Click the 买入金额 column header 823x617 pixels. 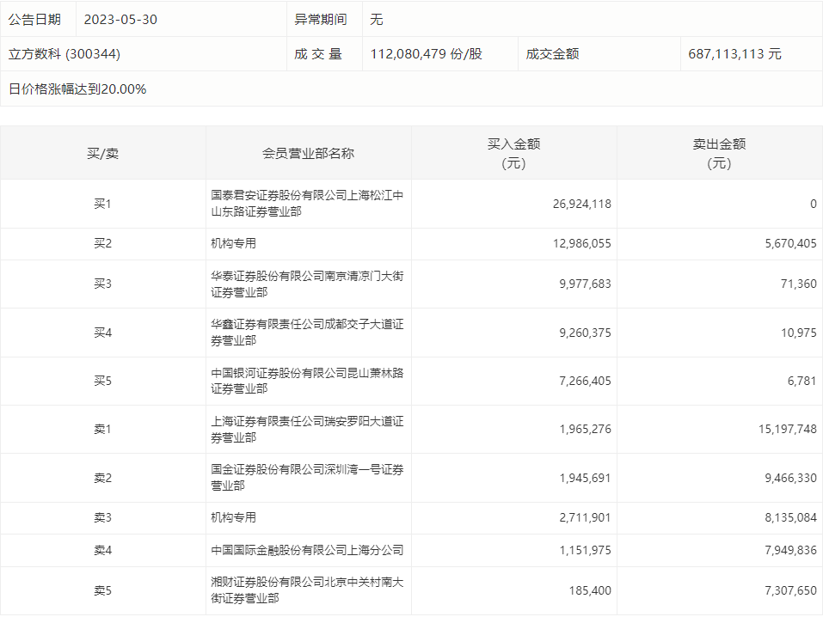pyautogui.click(x=513, y=154)
